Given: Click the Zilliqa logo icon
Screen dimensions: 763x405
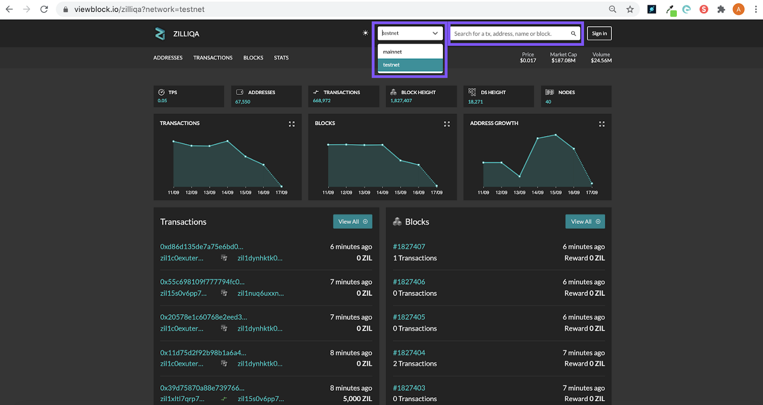Looking at the screenshot, I should point(160,34).
